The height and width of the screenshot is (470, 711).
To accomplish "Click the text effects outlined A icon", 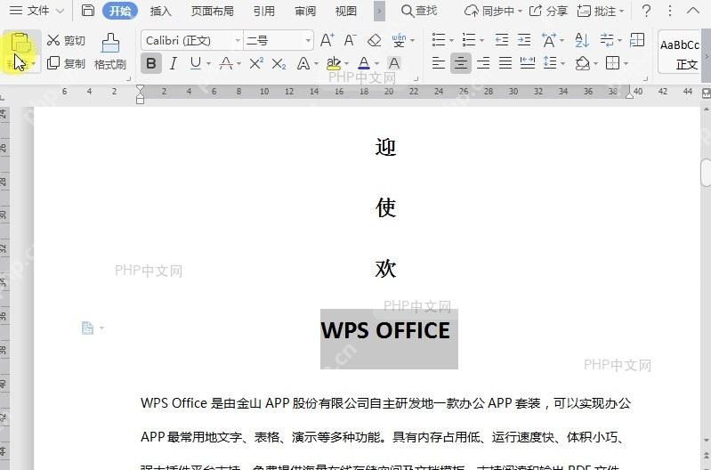I will pos(303,63).
